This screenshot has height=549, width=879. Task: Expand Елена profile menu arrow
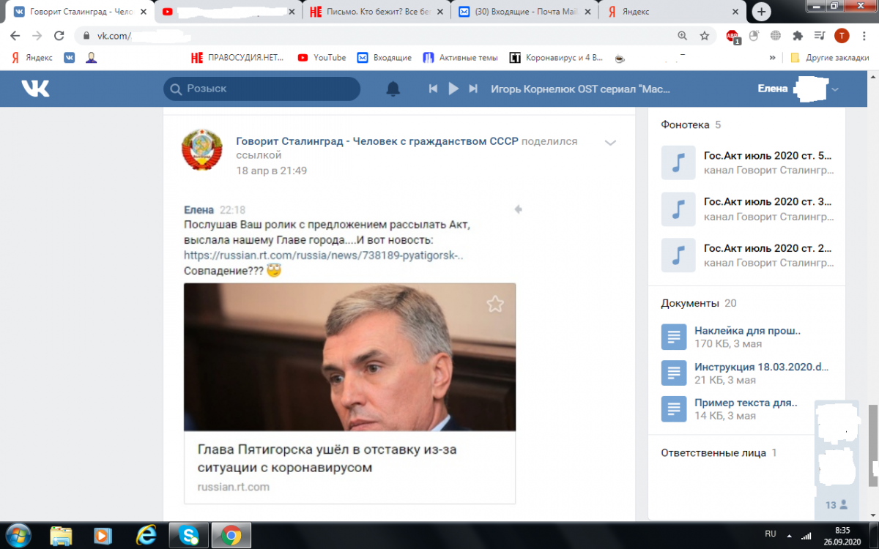[835, 89]
